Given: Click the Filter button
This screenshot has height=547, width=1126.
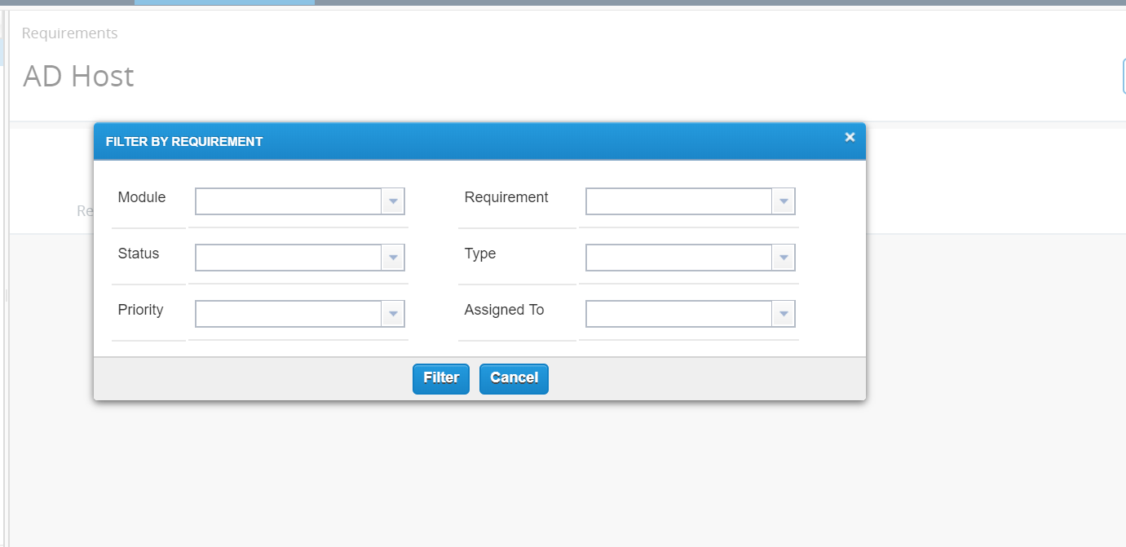Looking at the screenshot, I should (x=440, y=378).
